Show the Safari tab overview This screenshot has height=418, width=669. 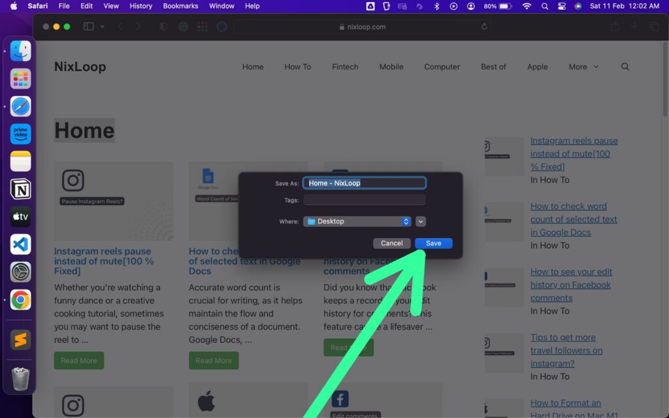tap(654, 26)
